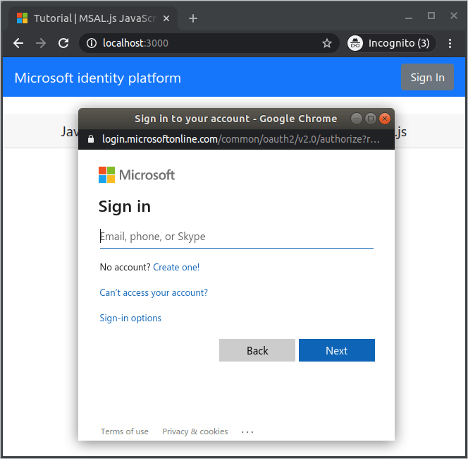468x459 pixels.
Task: Open a new tab with the plus icon
Action: [x=193, y=18]
